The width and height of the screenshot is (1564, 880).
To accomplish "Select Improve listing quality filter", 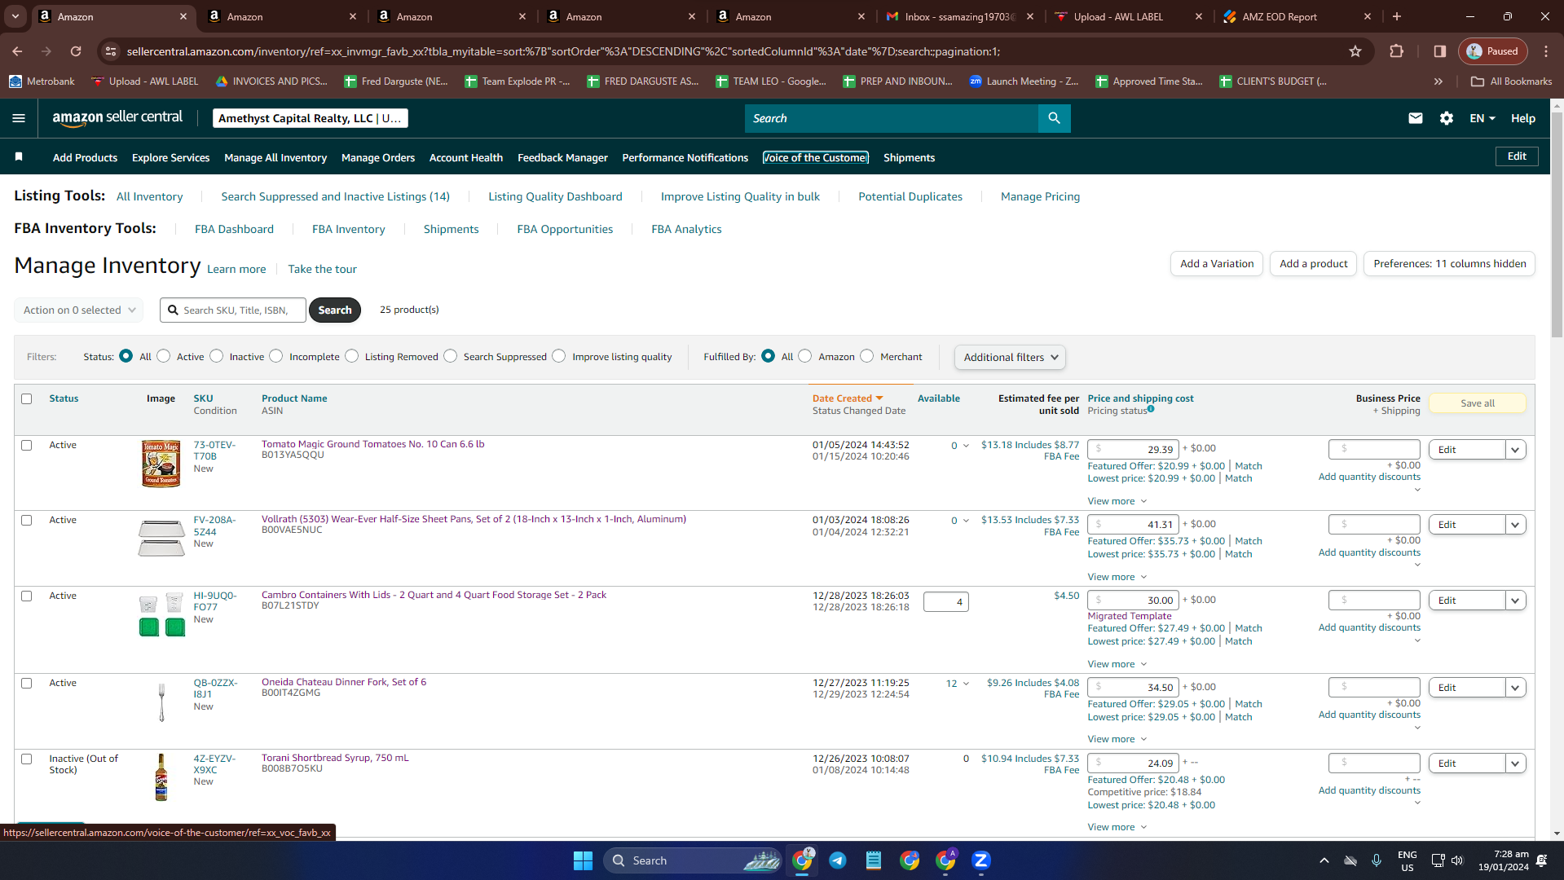I will click(559, 356).
